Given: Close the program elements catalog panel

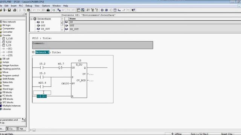Looking at the screenshot, I should point(26,14).
